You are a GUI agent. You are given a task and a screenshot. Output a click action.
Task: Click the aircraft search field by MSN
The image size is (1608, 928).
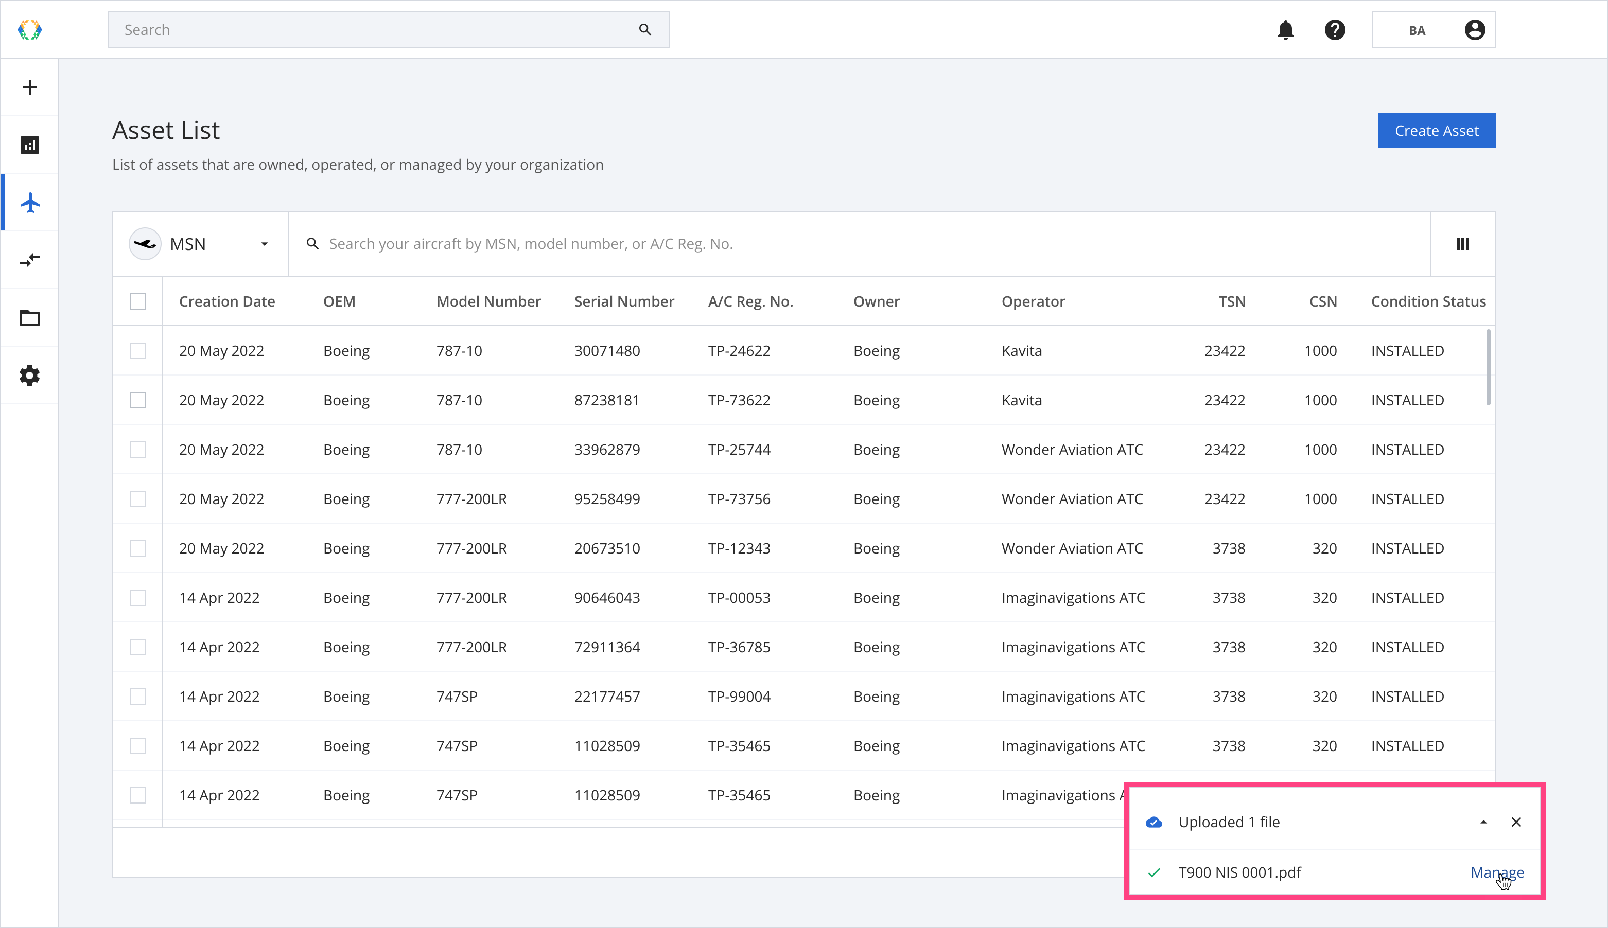coord(860,244)
